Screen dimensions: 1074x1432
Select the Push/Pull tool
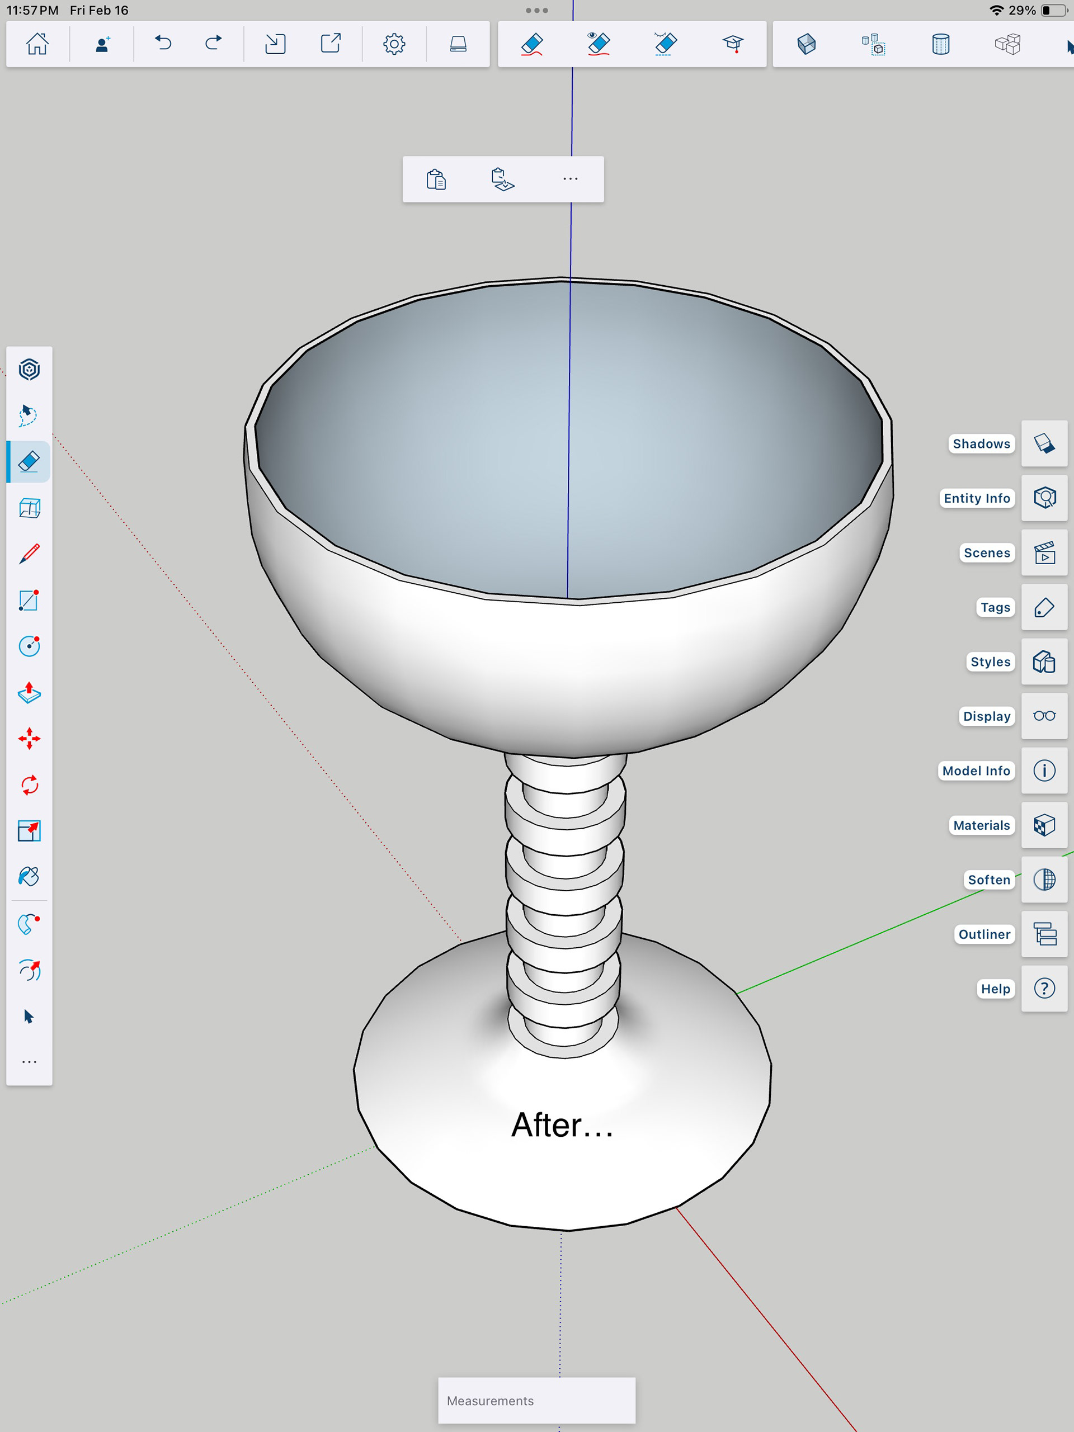tap(29, 693)
